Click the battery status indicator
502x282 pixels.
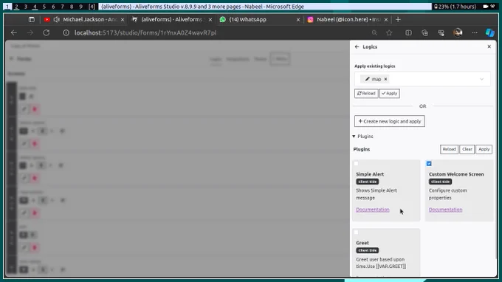click(455, 7)
